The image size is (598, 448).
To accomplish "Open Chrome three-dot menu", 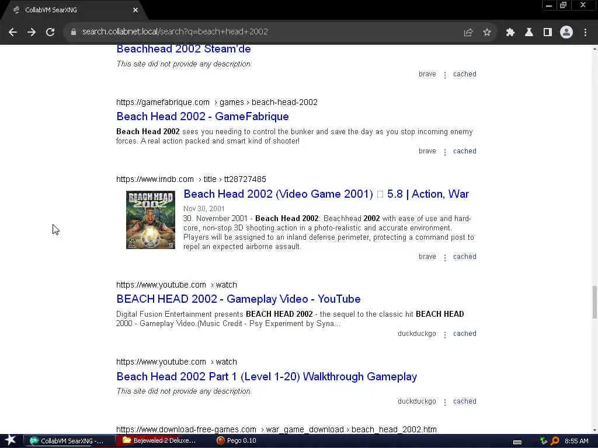I will (x=585, y=33).
